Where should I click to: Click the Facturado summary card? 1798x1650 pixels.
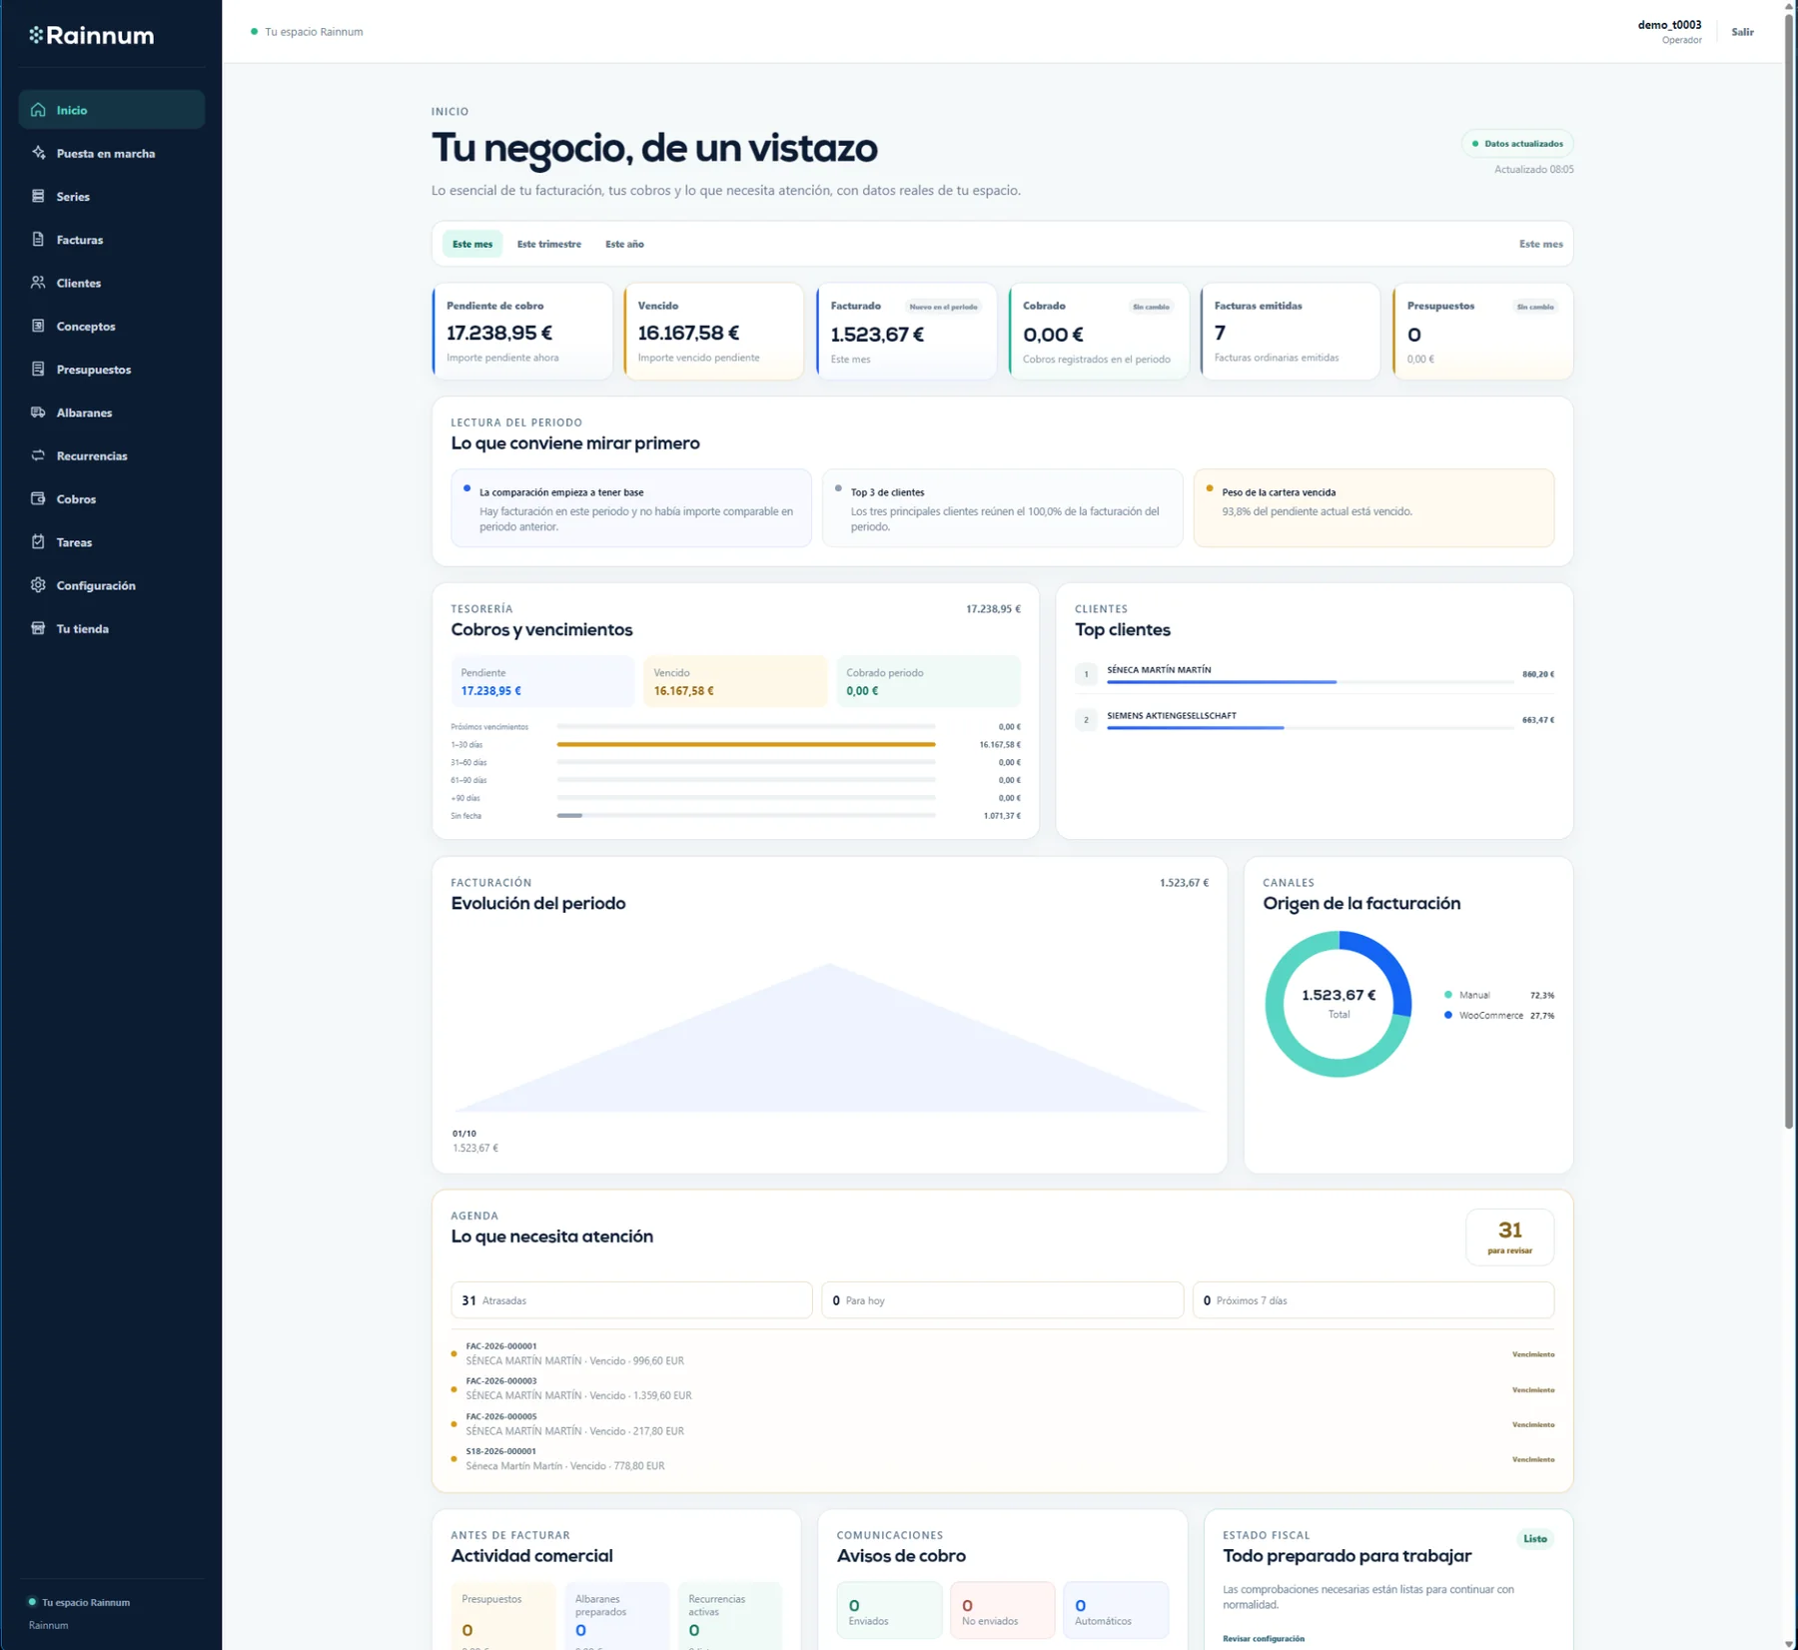906,332
